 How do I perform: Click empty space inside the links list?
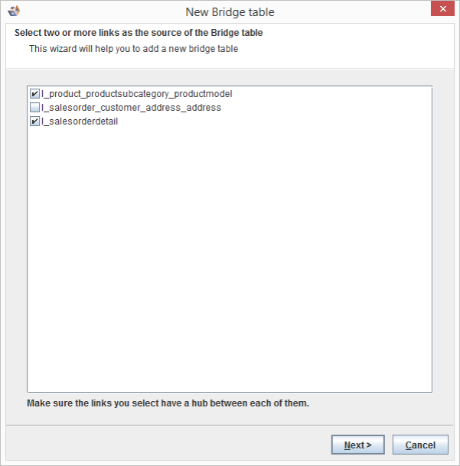[x=230, y=267]
